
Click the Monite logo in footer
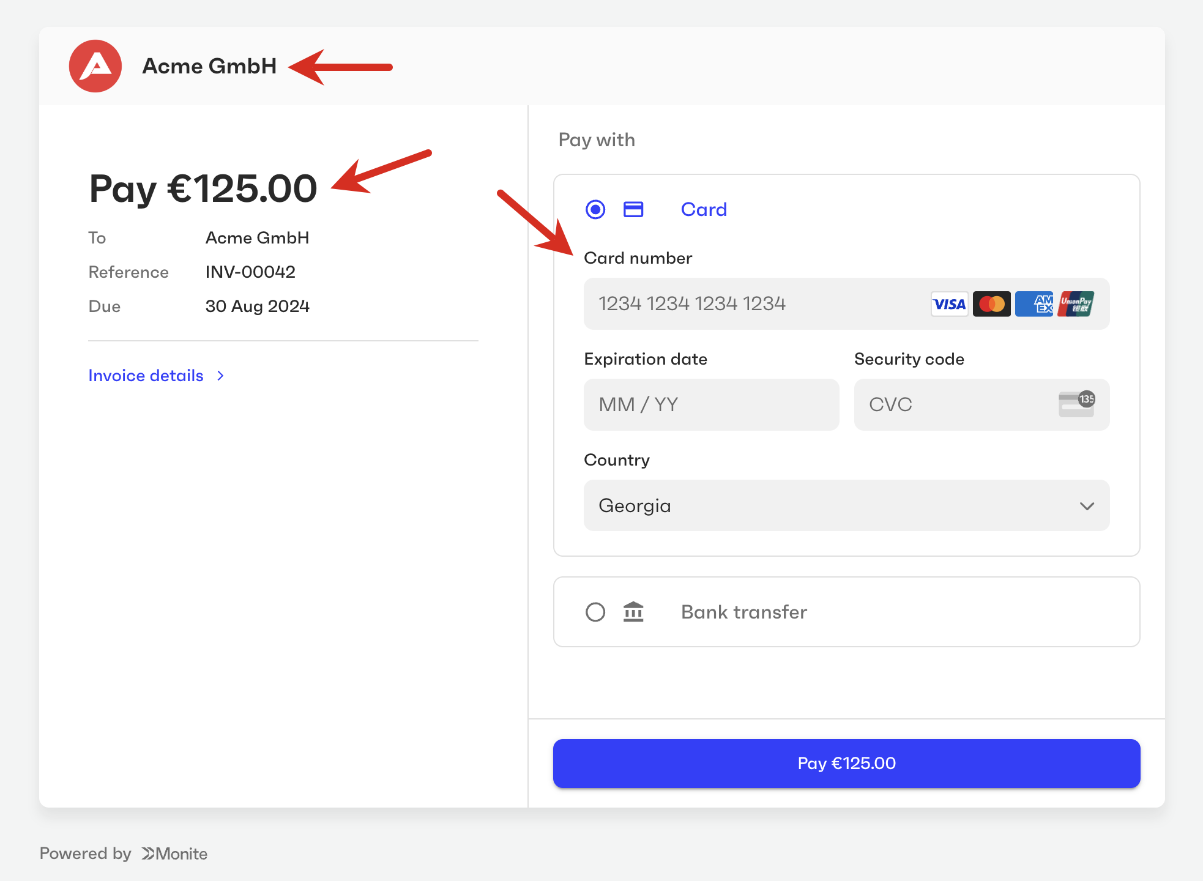[x=175, y=853]
